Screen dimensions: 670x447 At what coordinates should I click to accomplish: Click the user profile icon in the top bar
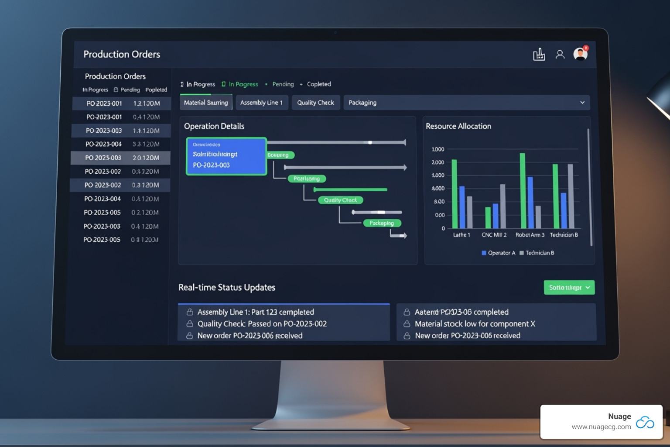[561, 54]
